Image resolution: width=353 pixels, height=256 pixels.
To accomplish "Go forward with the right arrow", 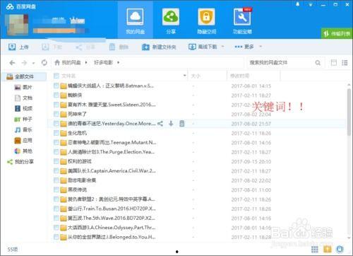I will click(x=24, y=63).
